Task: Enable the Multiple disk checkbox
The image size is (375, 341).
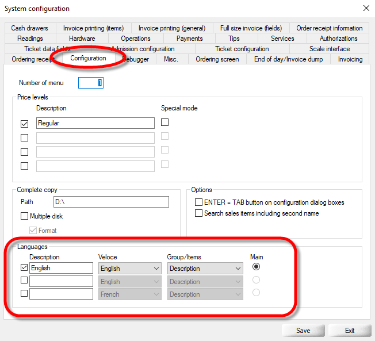Action: (25, 216)
